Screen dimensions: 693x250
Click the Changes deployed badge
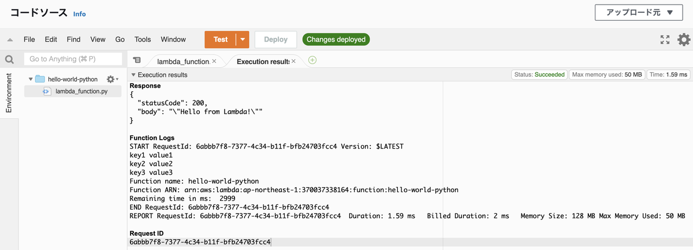pyautogui.click(x=336, y=39)
